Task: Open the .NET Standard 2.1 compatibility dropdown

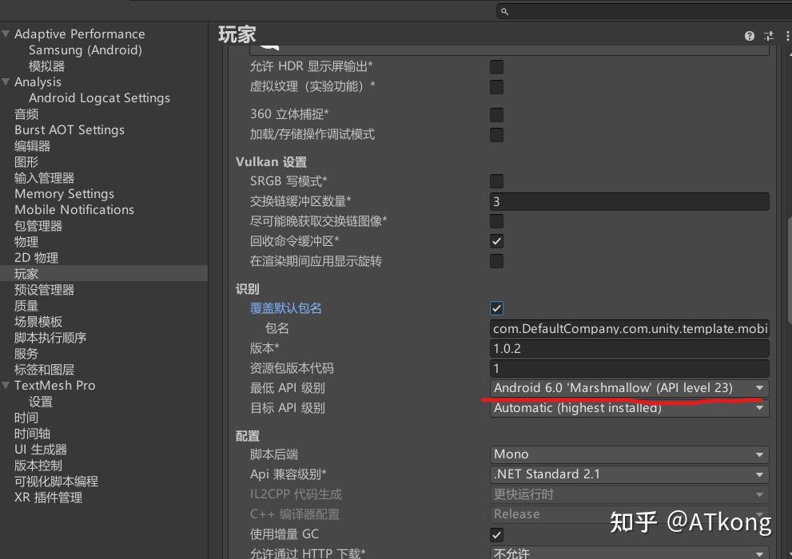Action: coord(629,474)
